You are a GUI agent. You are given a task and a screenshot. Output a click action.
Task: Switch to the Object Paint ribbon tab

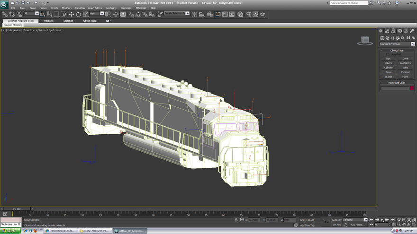click(90, 21)
